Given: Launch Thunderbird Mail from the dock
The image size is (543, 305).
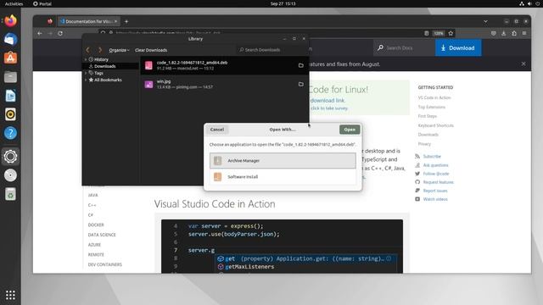Looking at the screenshot, I should click(10, 40).
